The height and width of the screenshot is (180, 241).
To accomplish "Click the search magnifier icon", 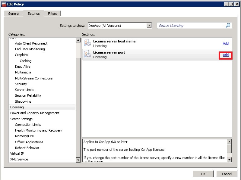I will tap(228, 26).
